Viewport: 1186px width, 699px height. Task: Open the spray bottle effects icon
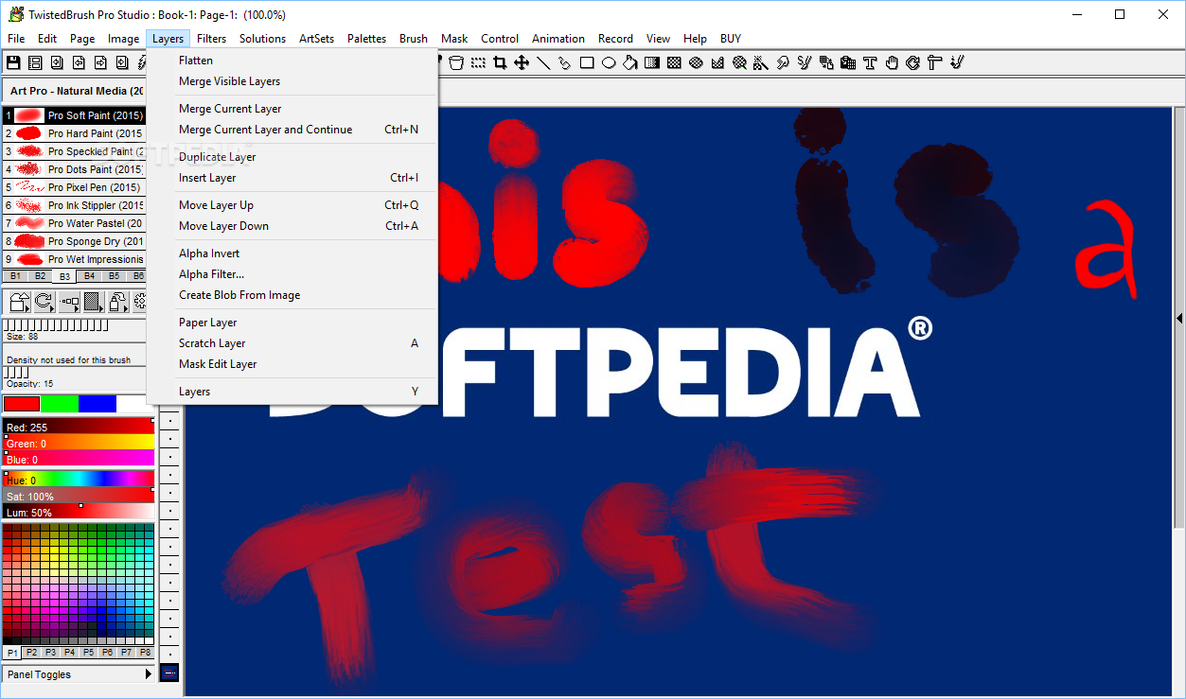pos(118,302)
